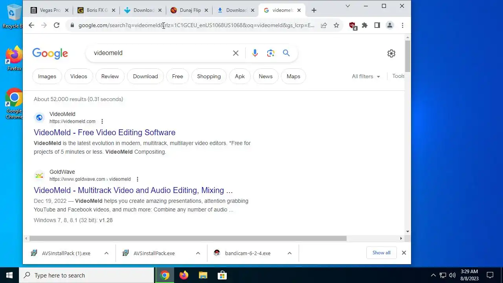503x283 pixels.
Task: Filter results by Shopping
Action: [209, 76]
